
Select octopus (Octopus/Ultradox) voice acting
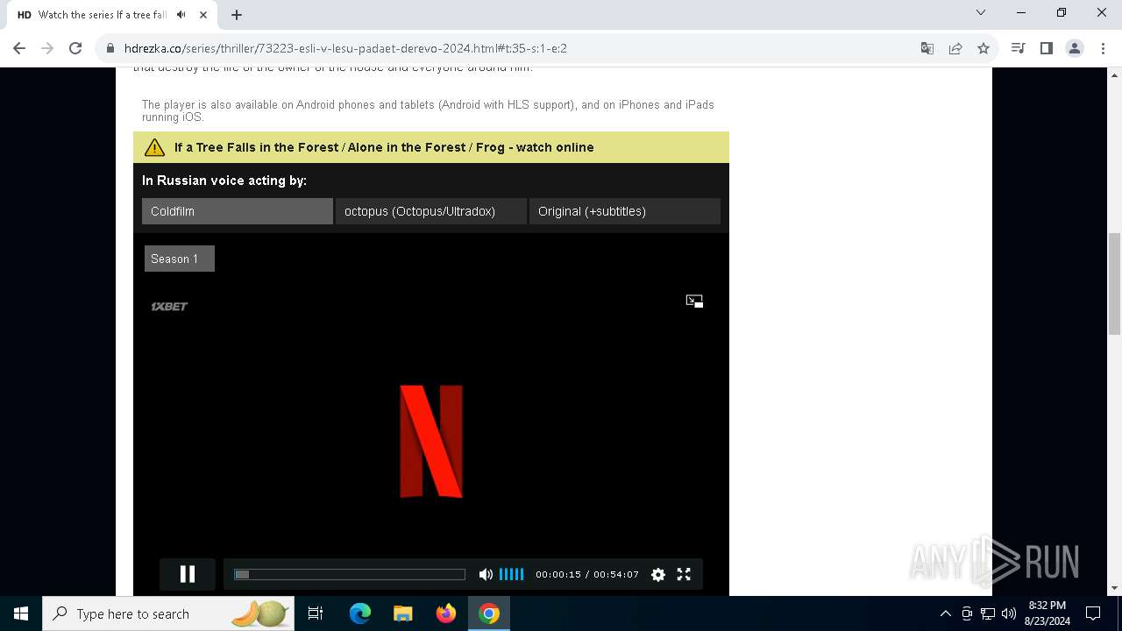pyautogui.click(x=431, y=211)
